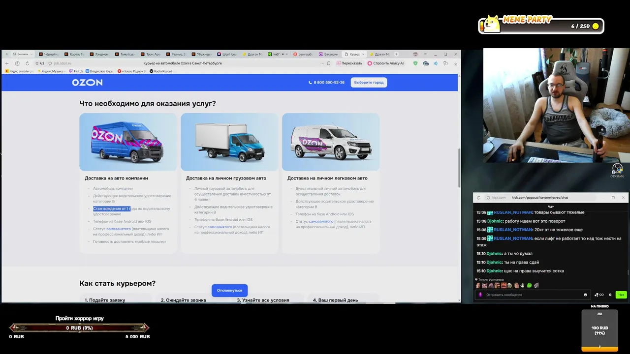The width and height of the screenshot is (630, 354).
Task: Open the Radio Record bookmark
Action: (161, 71)
